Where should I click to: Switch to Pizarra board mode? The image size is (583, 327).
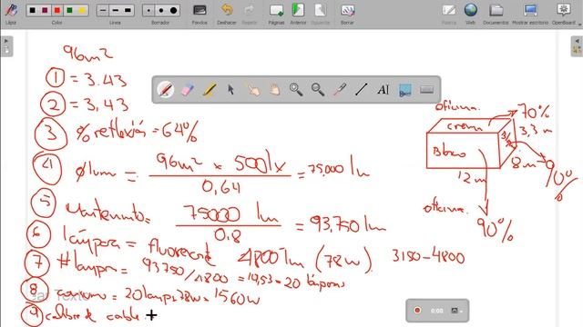point(449,10)
